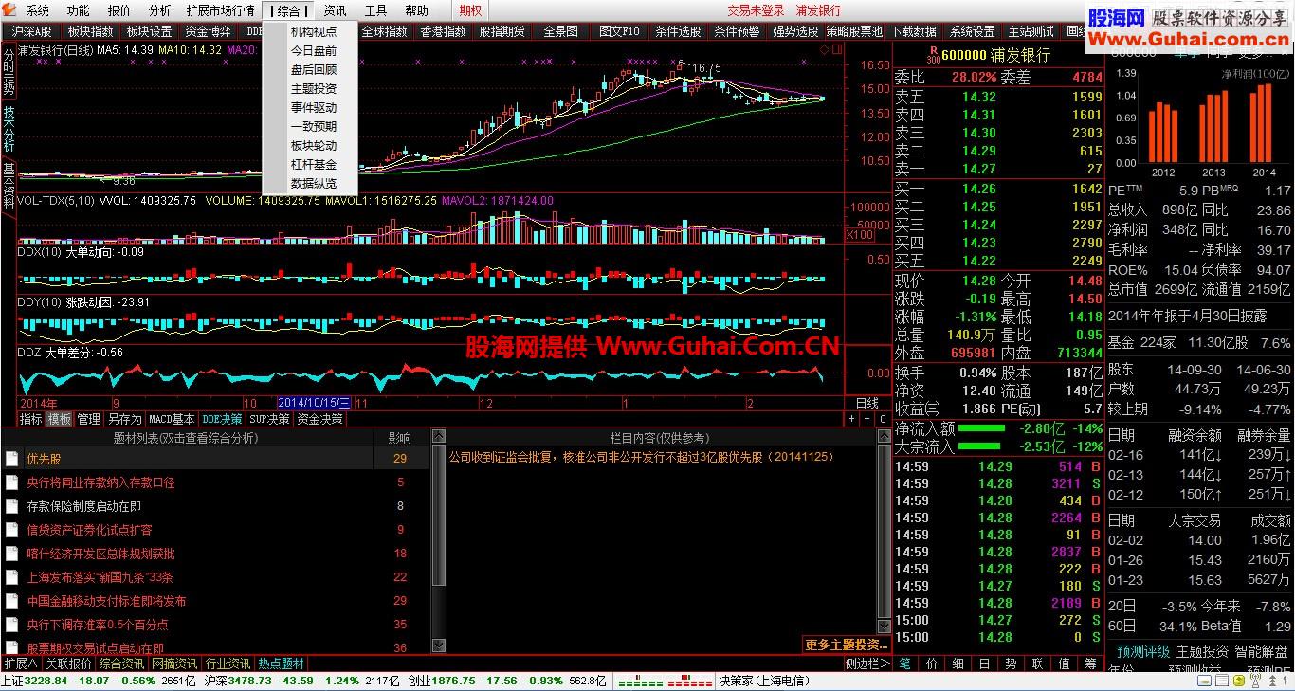Click the minus zoom button under the chart
Image resolution: width=1295 pixels, height=691 pixels.
coord(866,419)
